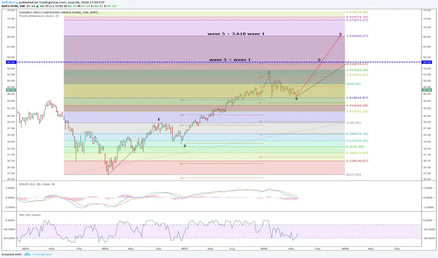Click the green 47.14 price tag on right axis
This screenshot has height=258, width=438.
coord(427,90)
